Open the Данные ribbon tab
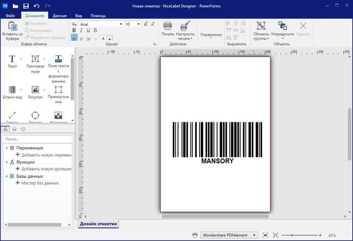 pyautogui.click(x=60, y=16)
